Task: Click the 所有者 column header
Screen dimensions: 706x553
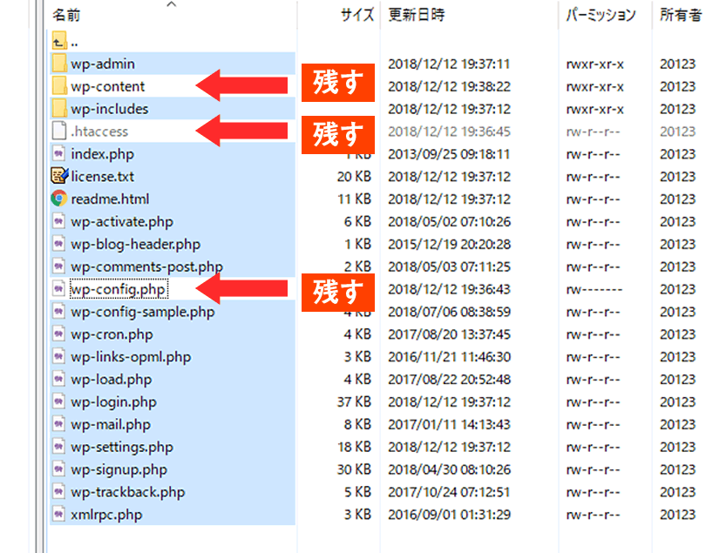Action: 678,16
